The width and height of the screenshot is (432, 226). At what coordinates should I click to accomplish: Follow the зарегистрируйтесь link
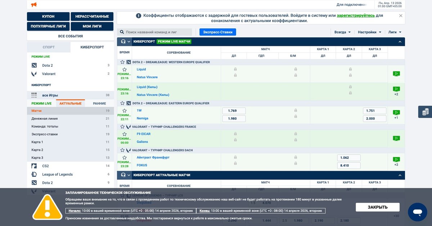tap(356, 15)
